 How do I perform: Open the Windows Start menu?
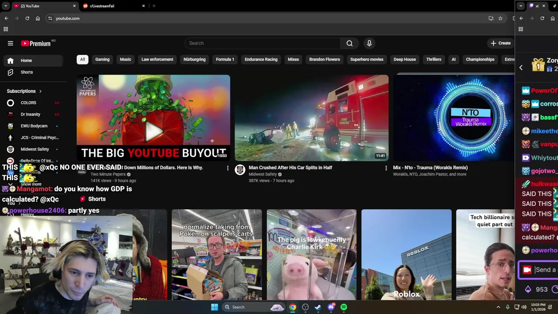click(214, 307)
